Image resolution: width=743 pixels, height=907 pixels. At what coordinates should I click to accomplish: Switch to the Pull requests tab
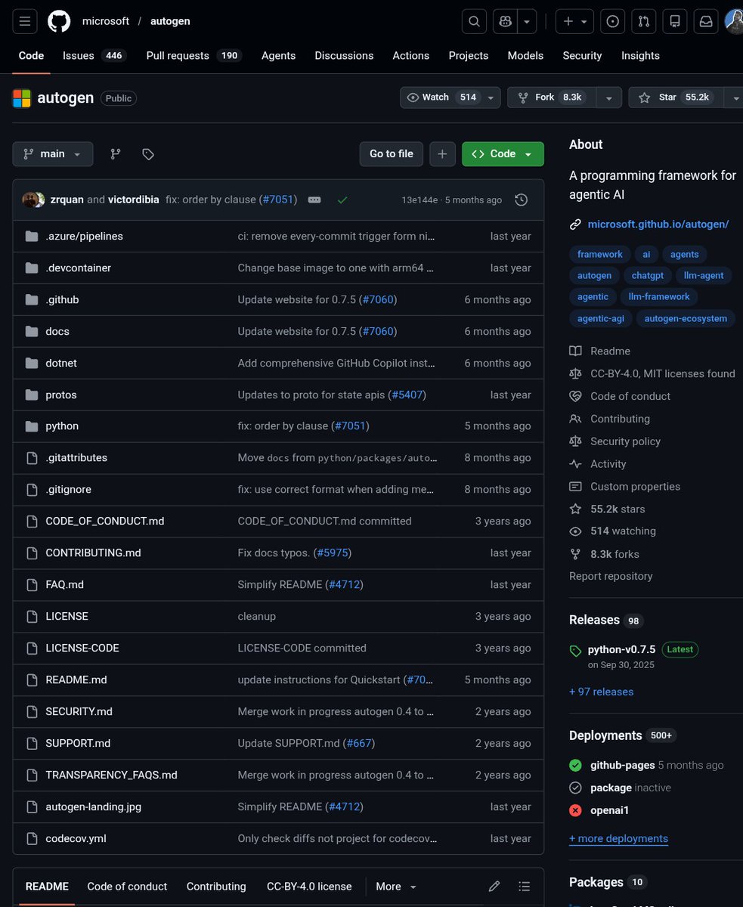(193, 55)
